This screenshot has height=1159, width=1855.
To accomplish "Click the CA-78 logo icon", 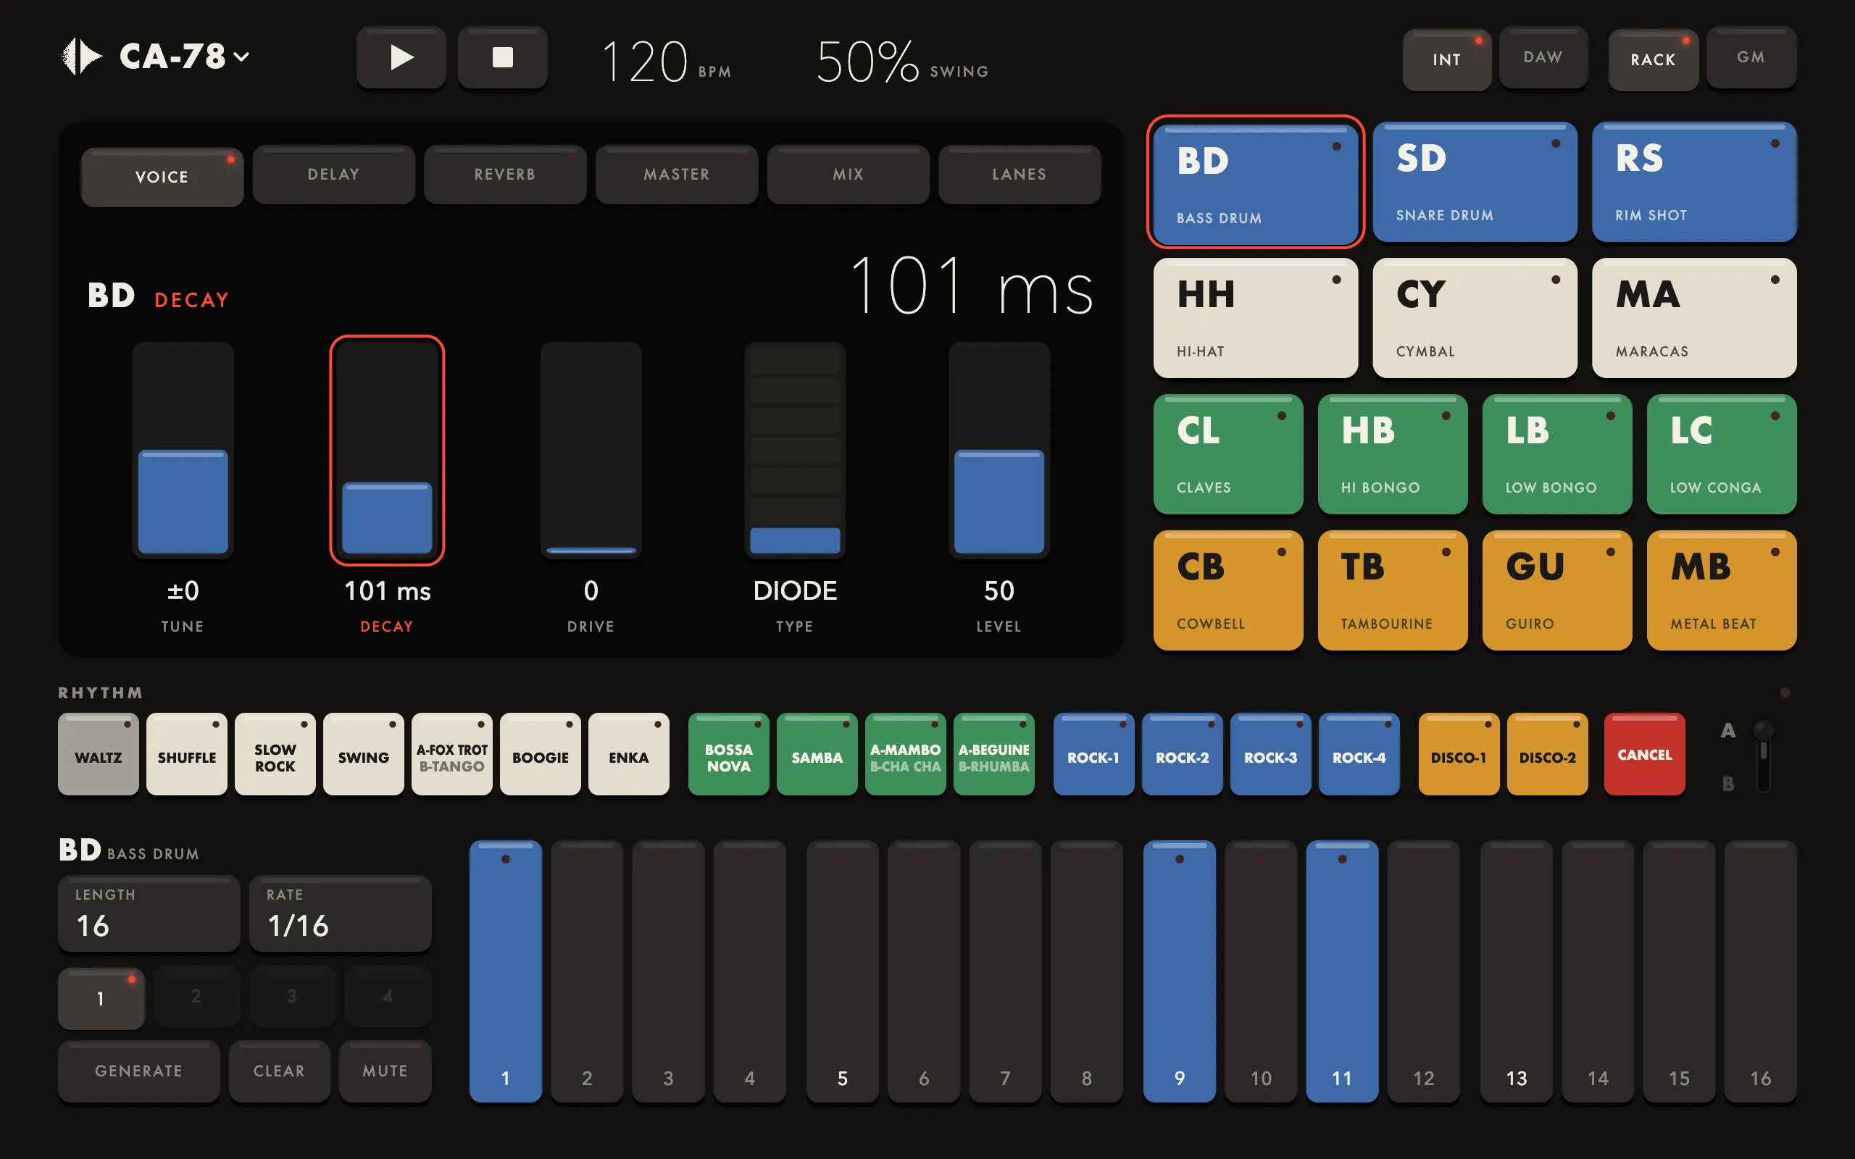I will [81, 57].
